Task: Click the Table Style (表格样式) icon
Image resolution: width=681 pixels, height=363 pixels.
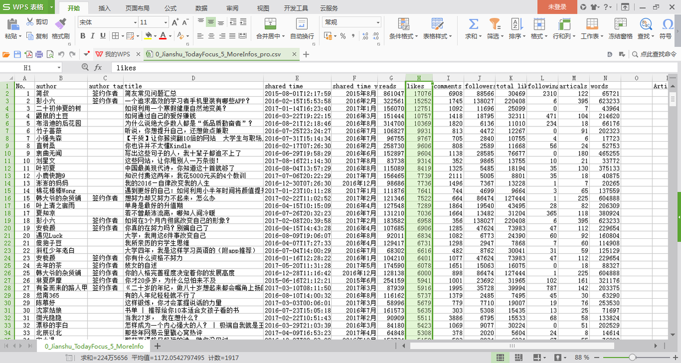Action: tap(437, 24)
